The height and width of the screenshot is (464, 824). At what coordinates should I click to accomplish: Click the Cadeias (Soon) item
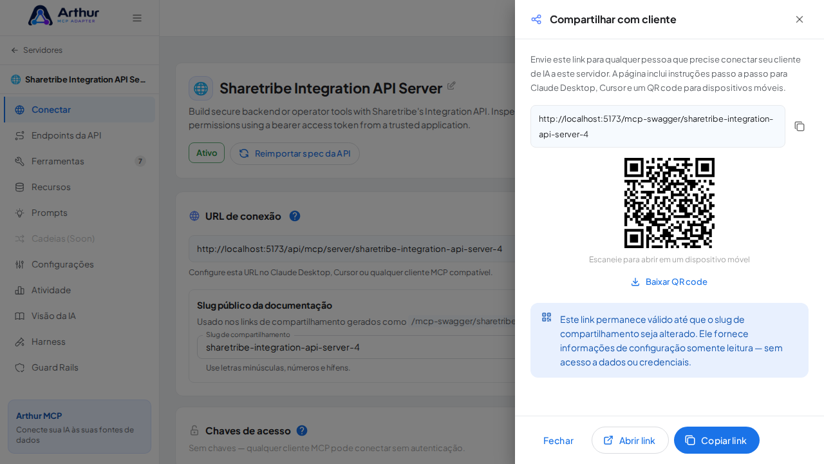point(80,238)
